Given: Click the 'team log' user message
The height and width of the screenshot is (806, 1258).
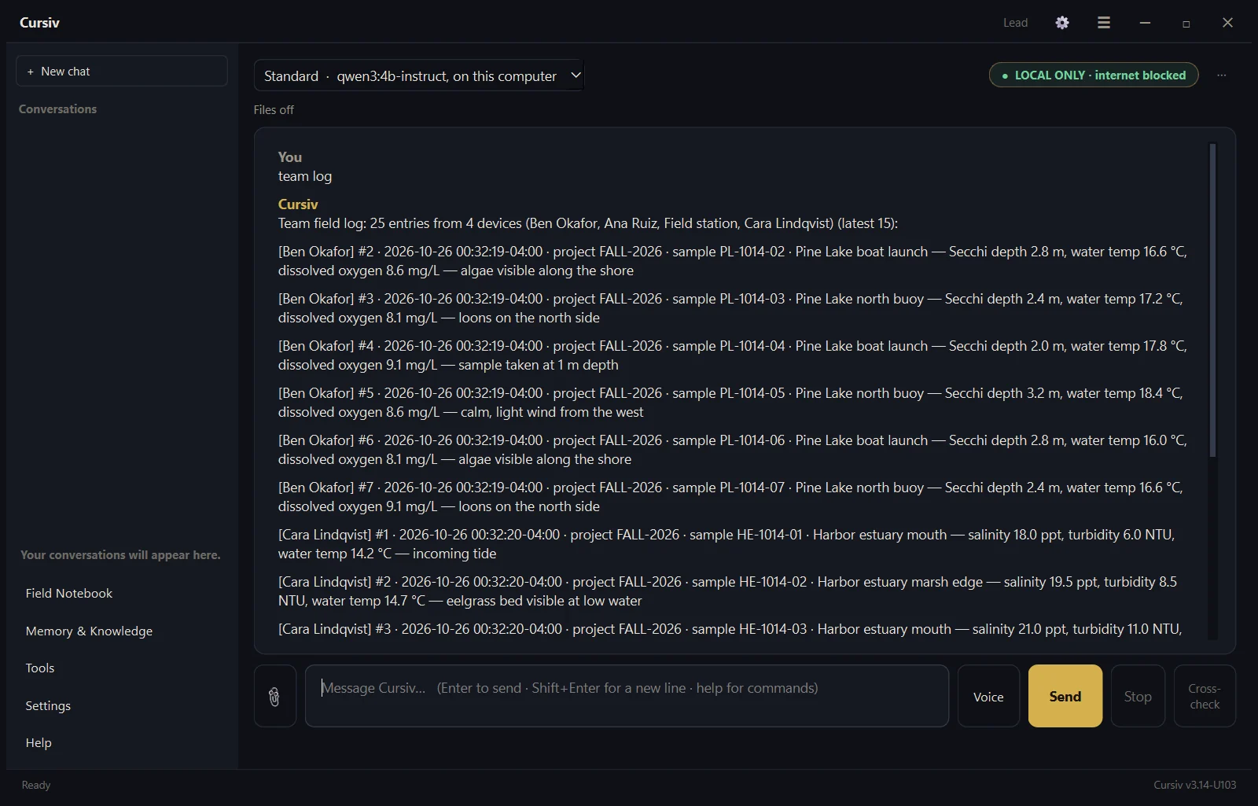Looking at the screenshot, I should [305, 176].
